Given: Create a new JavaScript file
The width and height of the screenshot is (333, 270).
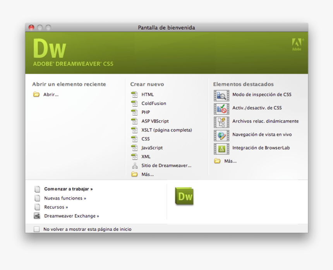Looking at the screenshot, I should (x=152, y=148).
